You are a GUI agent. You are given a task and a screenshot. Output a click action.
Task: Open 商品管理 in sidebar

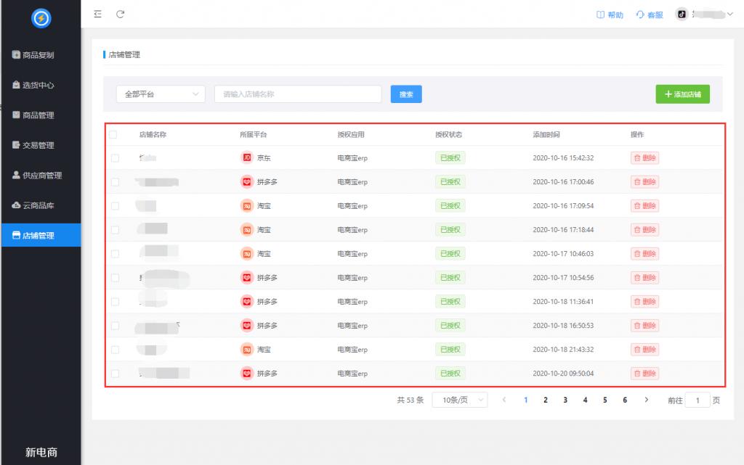coord(33,115)
